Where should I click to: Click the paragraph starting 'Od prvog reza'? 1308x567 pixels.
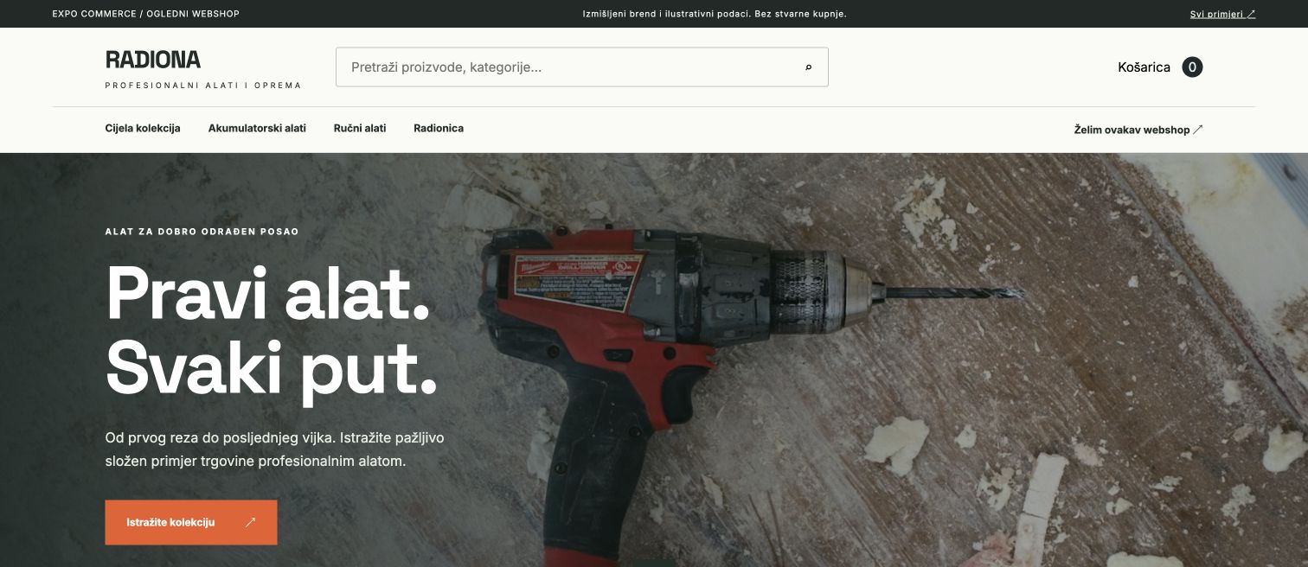coord(275,449)
